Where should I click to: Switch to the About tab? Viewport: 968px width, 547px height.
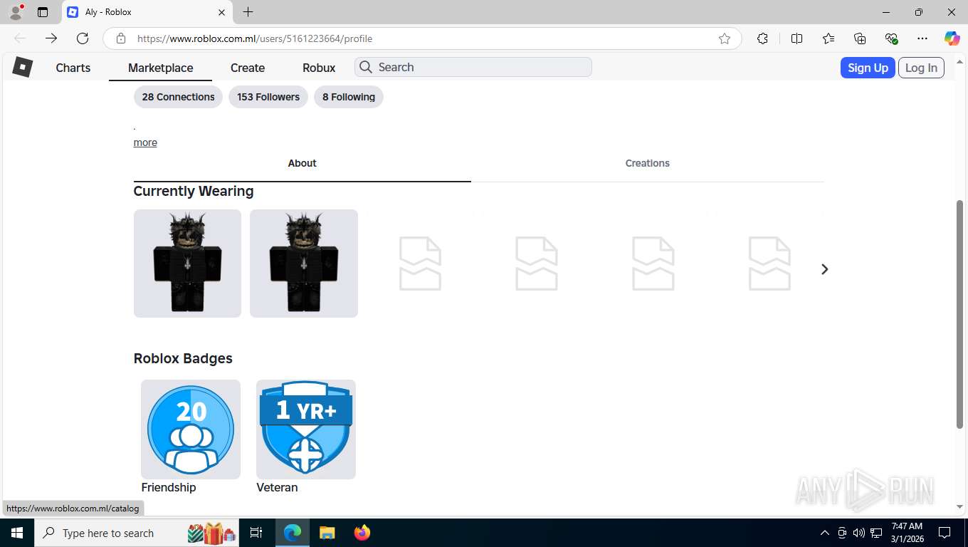click(x=302, y=163)
